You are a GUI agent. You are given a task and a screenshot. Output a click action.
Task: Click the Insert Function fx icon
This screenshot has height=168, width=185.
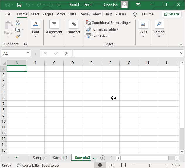(66, 53)
